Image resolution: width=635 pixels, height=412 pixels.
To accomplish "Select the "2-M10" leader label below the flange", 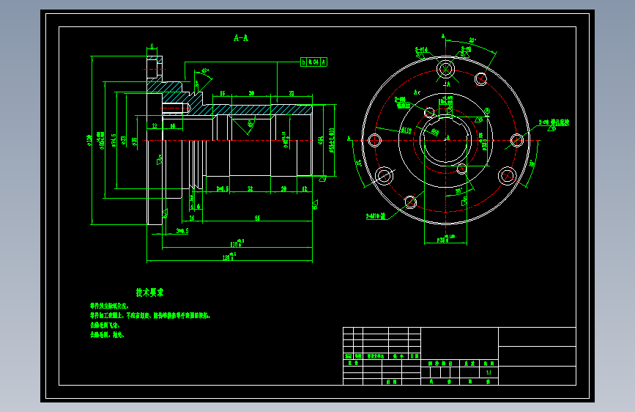I will tap(376, 216).
